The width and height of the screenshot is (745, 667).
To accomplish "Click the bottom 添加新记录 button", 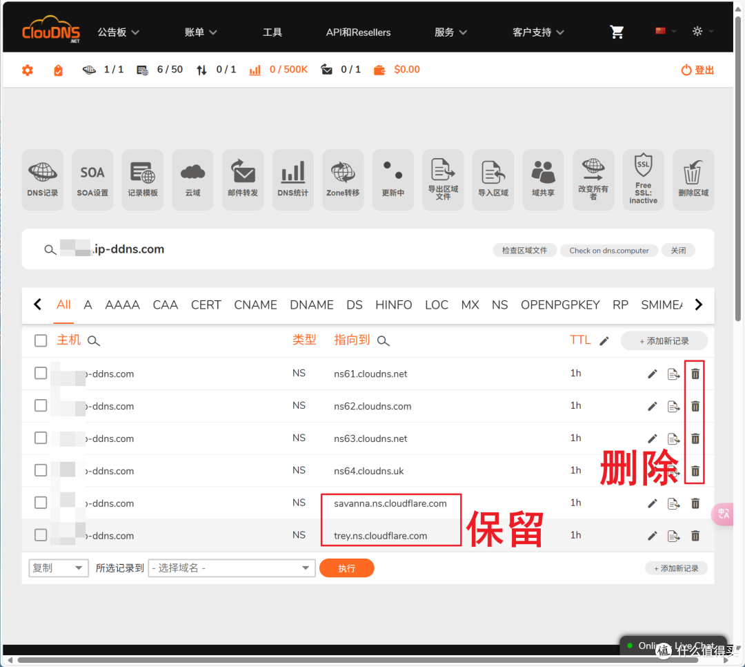I will tap(676, 568).
